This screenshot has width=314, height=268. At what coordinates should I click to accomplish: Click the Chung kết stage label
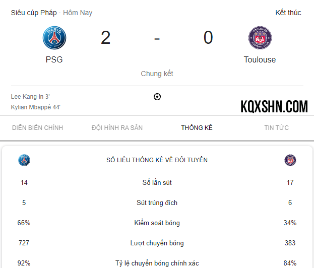tap(157, 74)
